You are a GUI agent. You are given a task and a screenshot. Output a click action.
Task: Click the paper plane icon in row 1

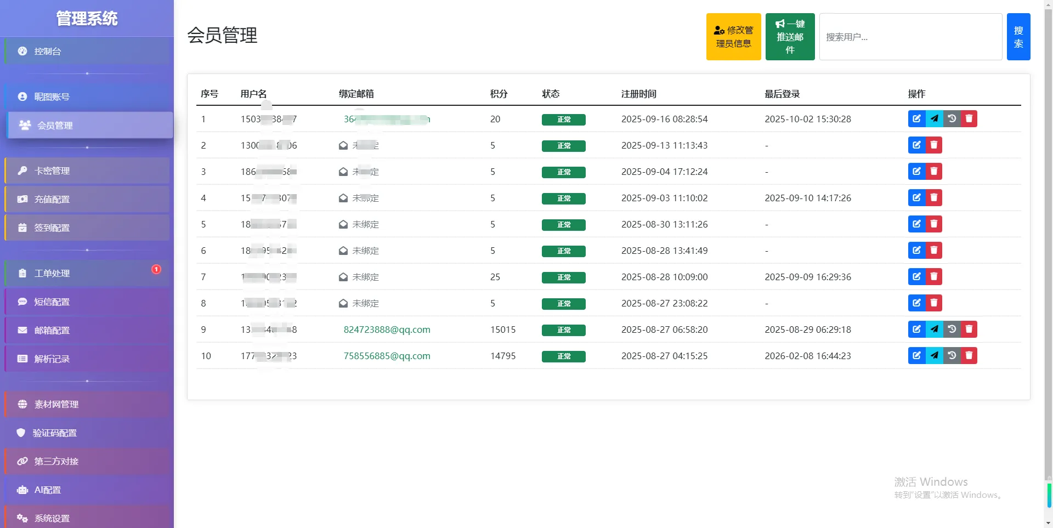[934, 119]
